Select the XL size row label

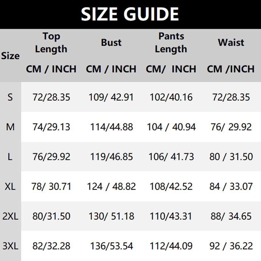click(10, 187)
